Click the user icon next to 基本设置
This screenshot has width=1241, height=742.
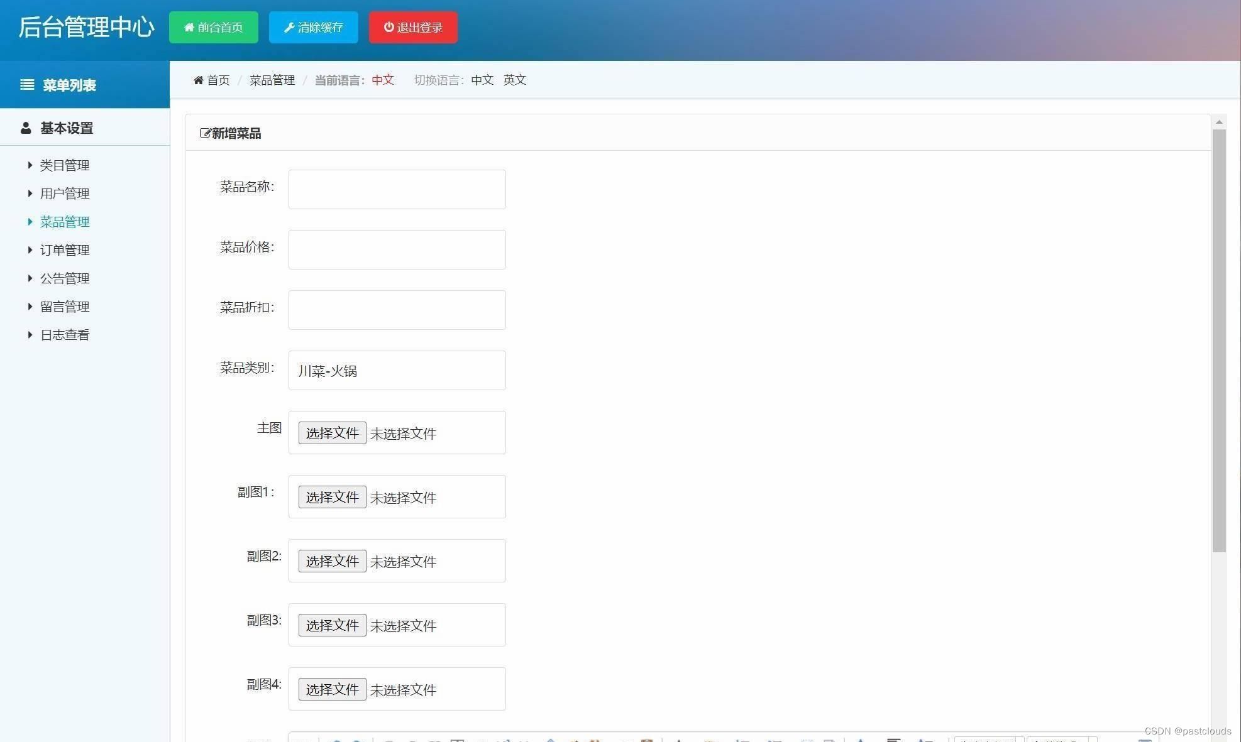coord(25,128)
